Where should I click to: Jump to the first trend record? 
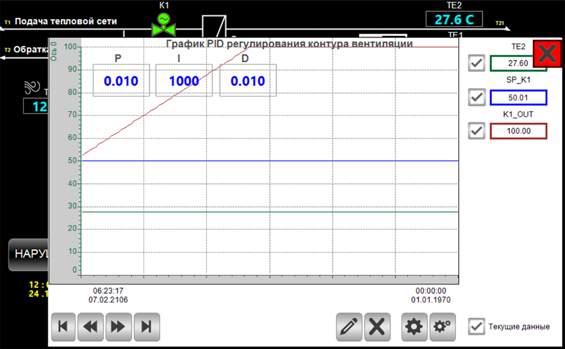tap(64, 326)
